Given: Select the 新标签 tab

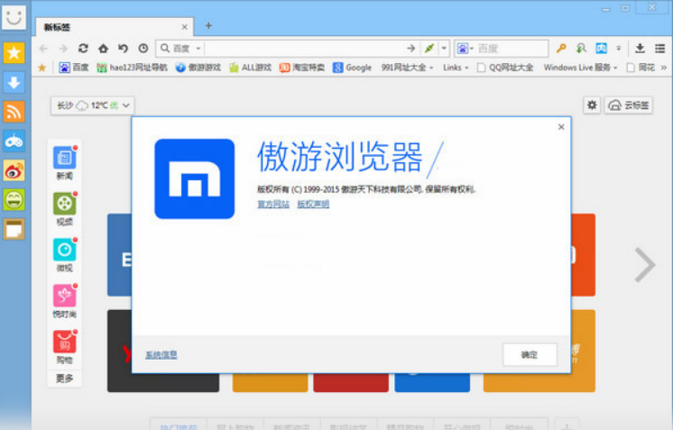Looking at the screenshot, I should pos(115,27).
